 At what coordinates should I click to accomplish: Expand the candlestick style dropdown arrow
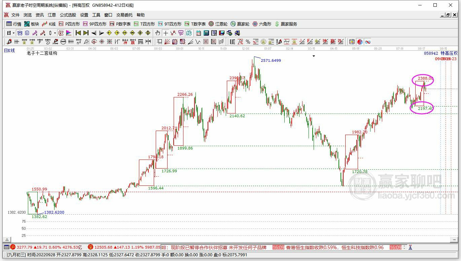point(55,33)
